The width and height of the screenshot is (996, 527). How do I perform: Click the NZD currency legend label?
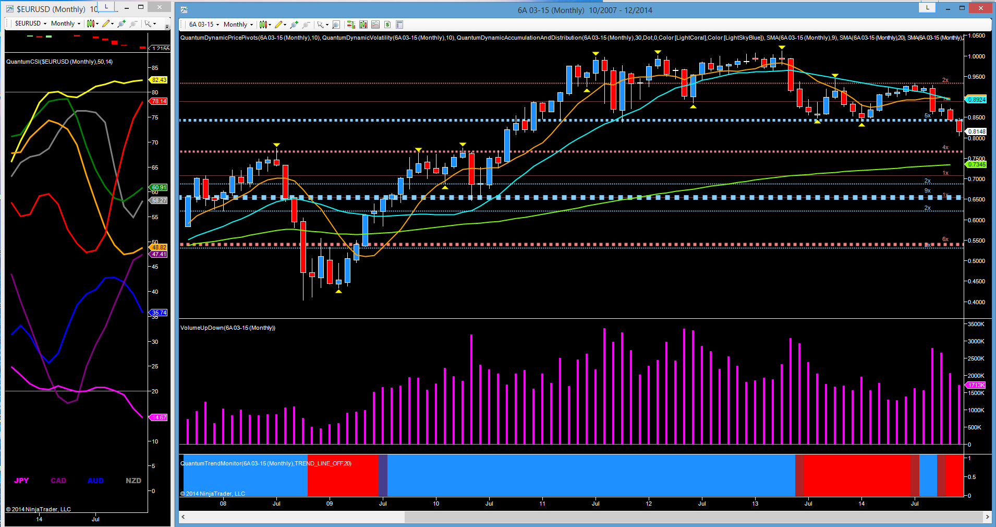point(133,481)
